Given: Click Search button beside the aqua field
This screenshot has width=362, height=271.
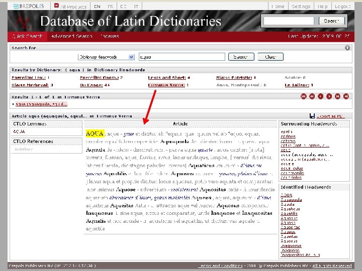Looking at the screenshot, I should (241, 57).
